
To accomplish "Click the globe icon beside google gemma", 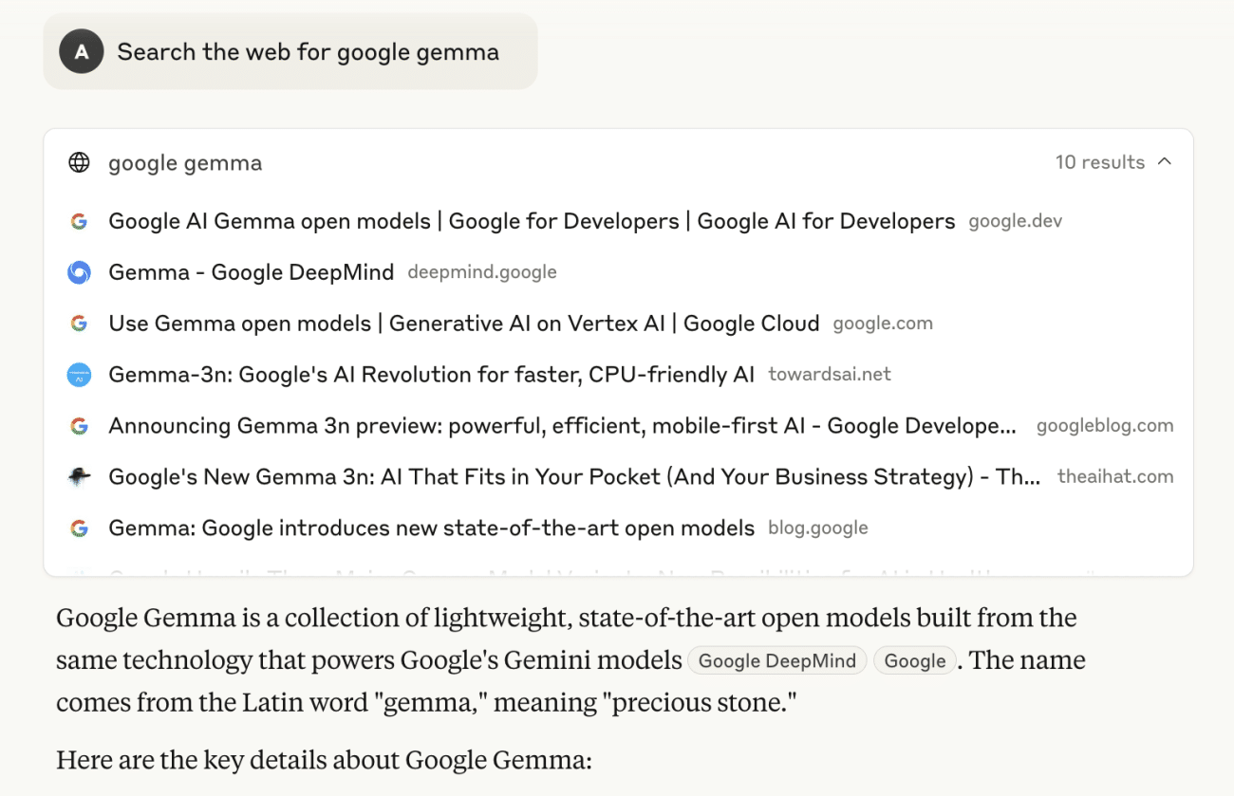I will [x=79, y=162].
